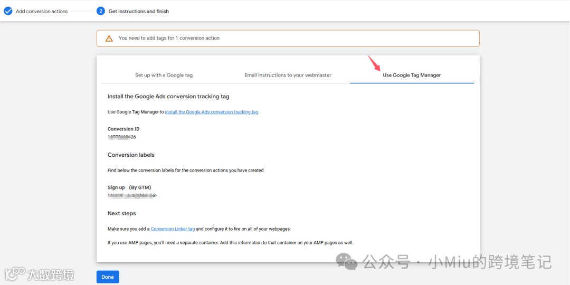Open the Set up with a Google tag tab
This screenshot has width=570, height=285.
click(164, 75)
